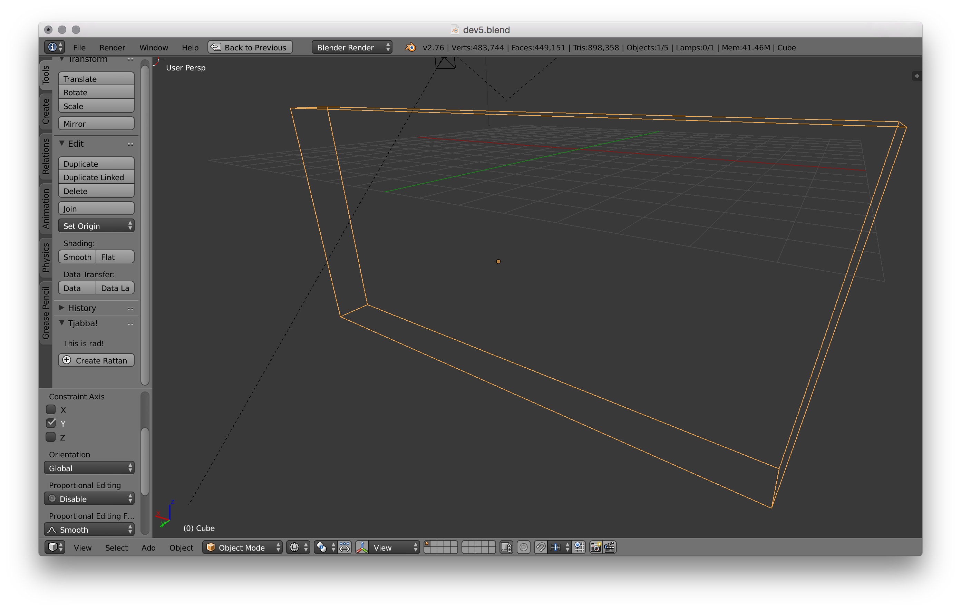Viewport: 961px width, 611px height.
Task: Click the Duplicate Linked button
Action: 96,177
